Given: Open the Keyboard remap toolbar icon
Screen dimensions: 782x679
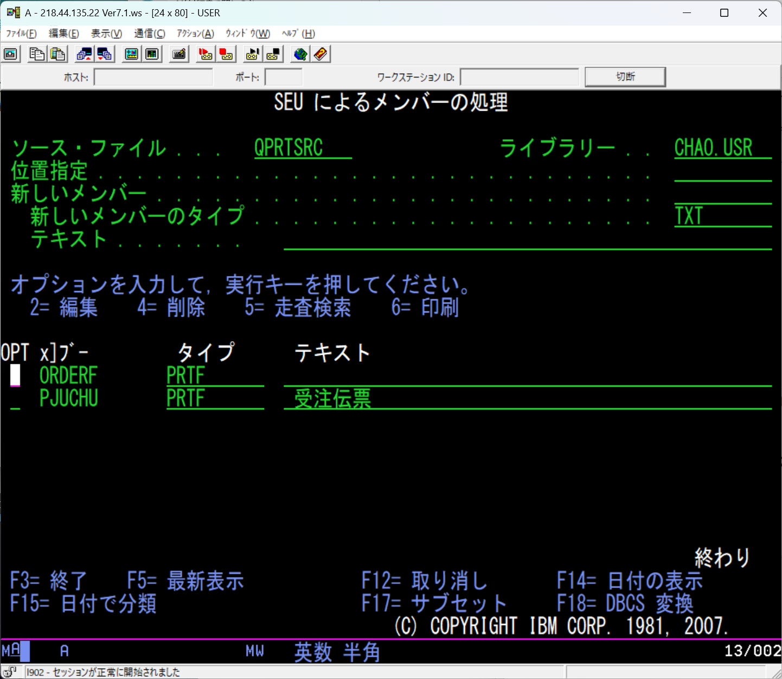Looking at the screenshot, I should [179, 54].
